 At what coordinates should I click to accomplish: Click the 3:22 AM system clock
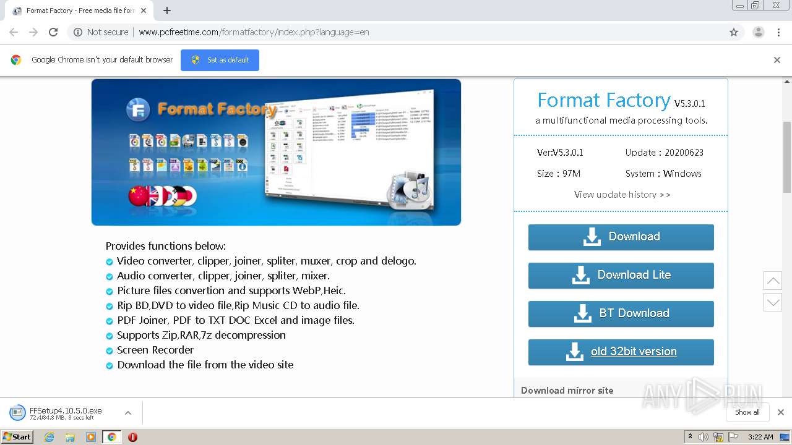tap(760, 437)
